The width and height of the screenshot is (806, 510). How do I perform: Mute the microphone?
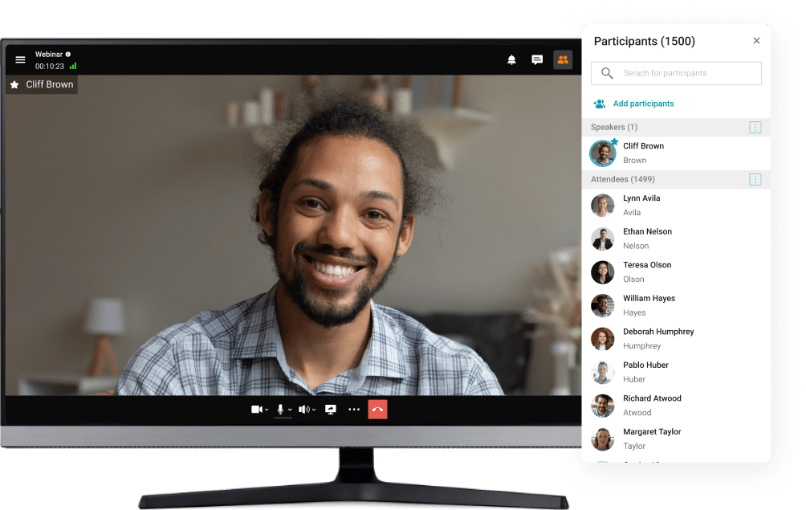coord(280,410)
